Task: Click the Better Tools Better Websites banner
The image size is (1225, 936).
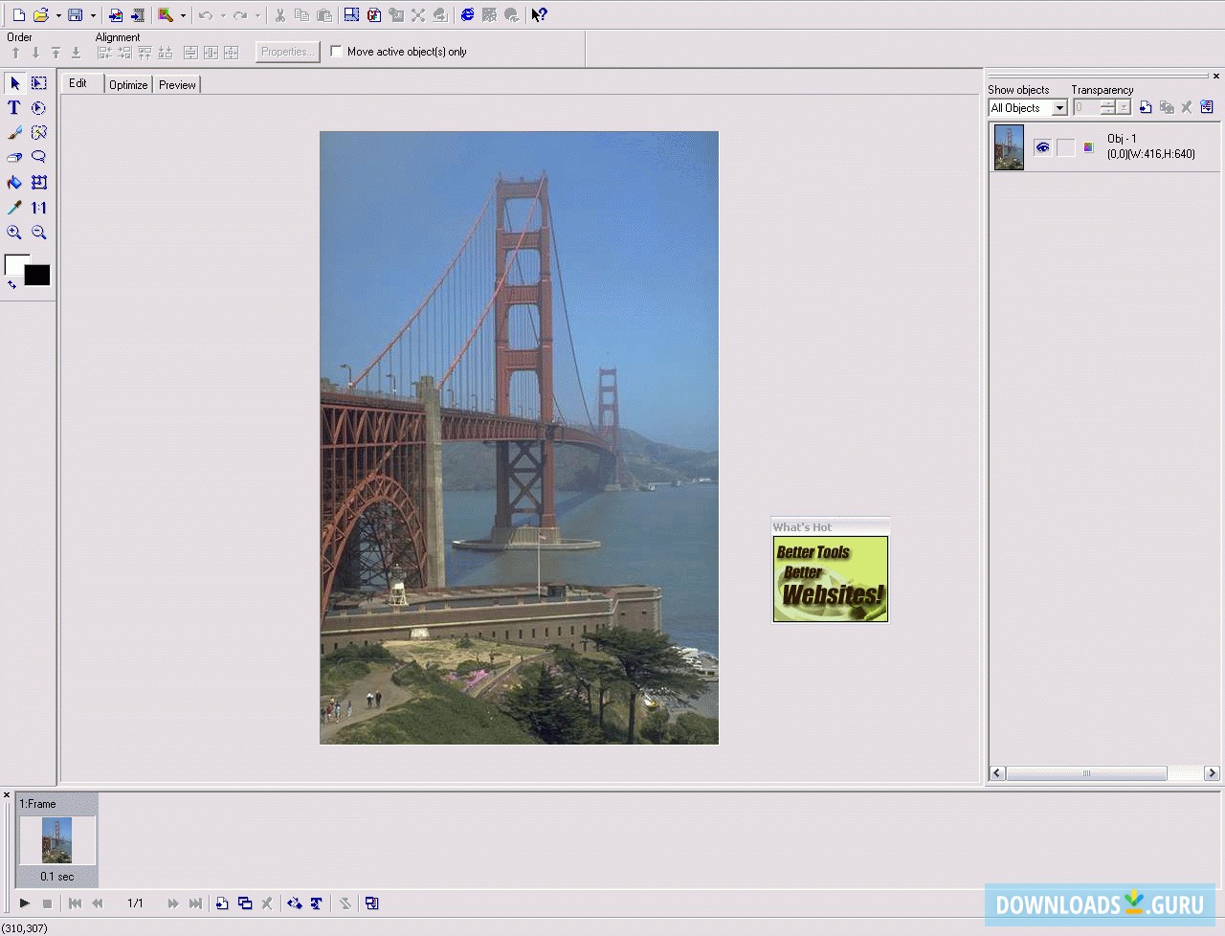Action: (831, 579)
